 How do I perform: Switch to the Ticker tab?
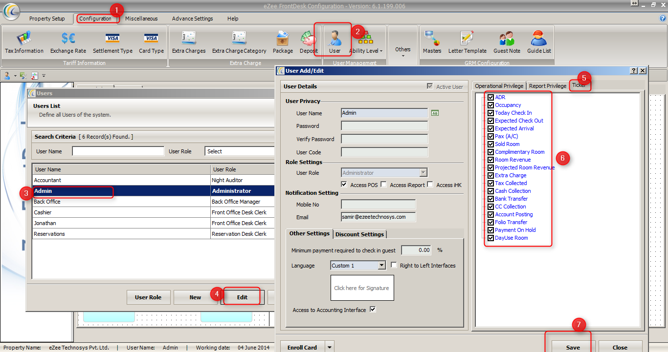pyautogui.click(x=579, y=85)
